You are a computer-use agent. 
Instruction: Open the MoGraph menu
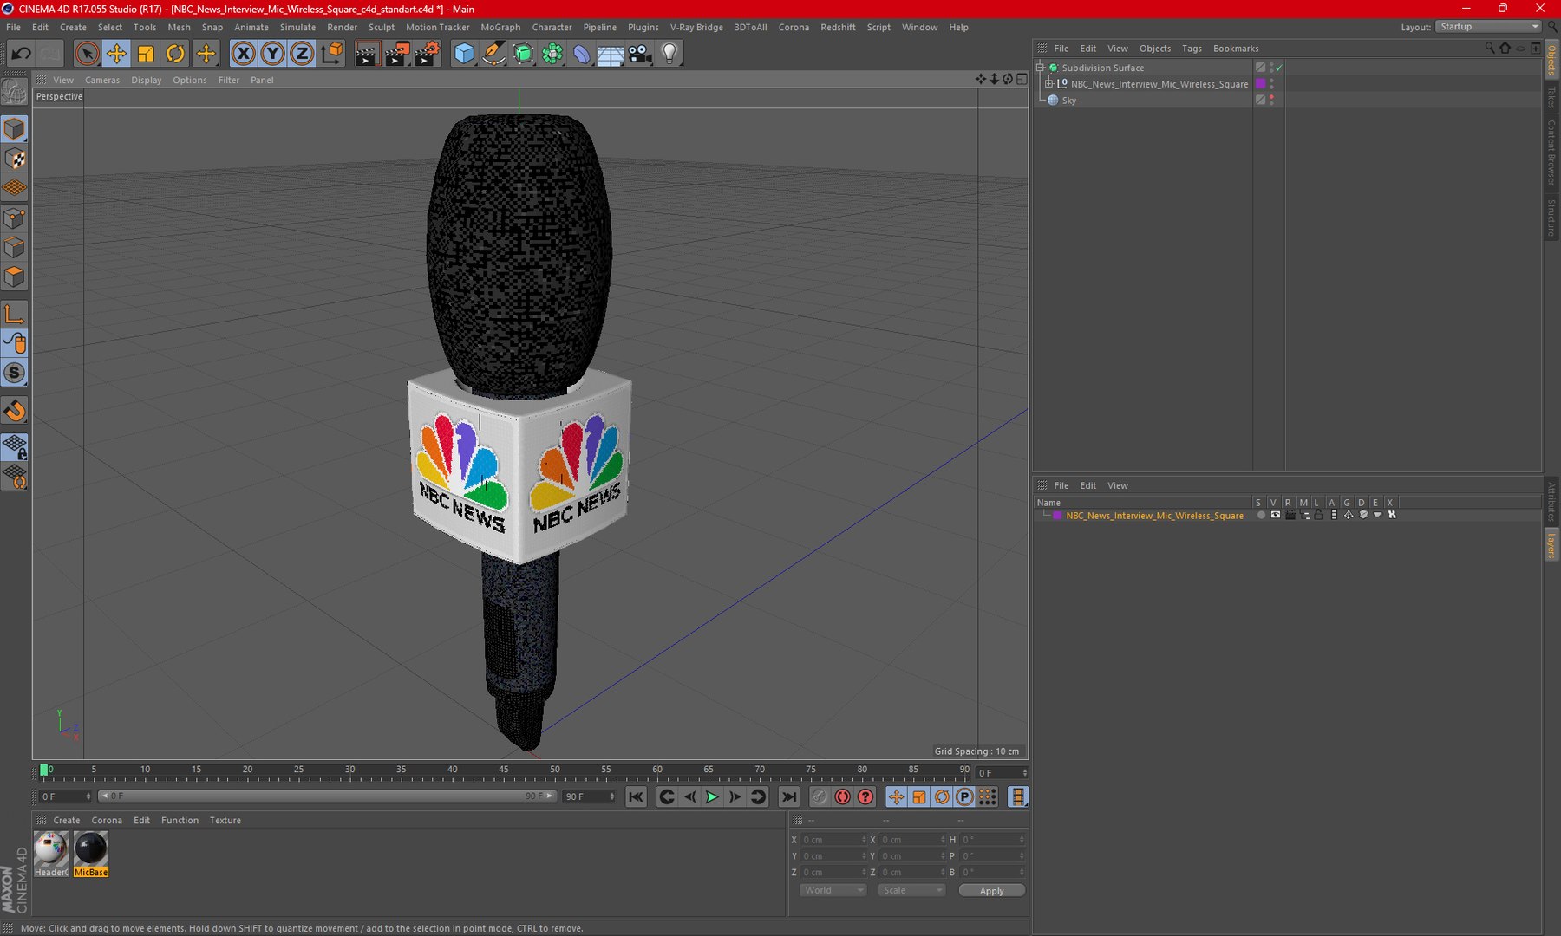click(500, 27)
